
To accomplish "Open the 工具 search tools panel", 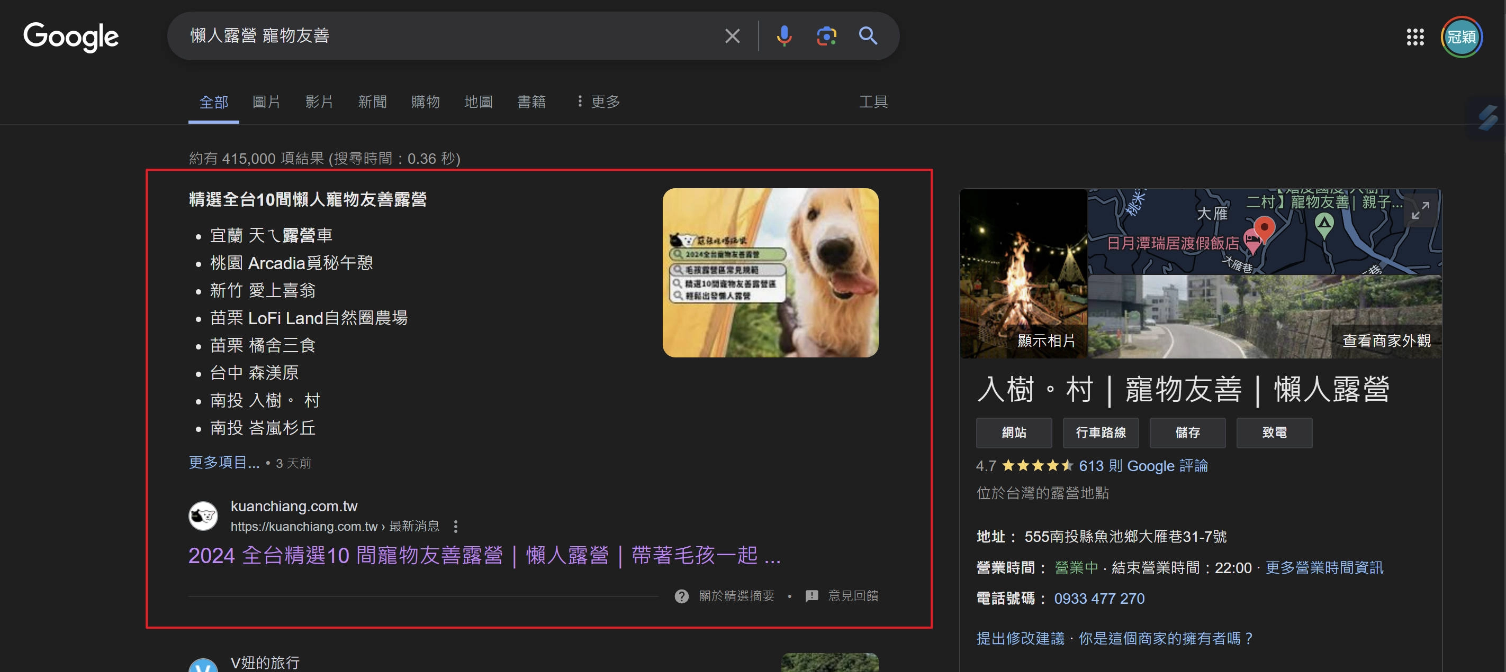I will [x=873, y=102].
